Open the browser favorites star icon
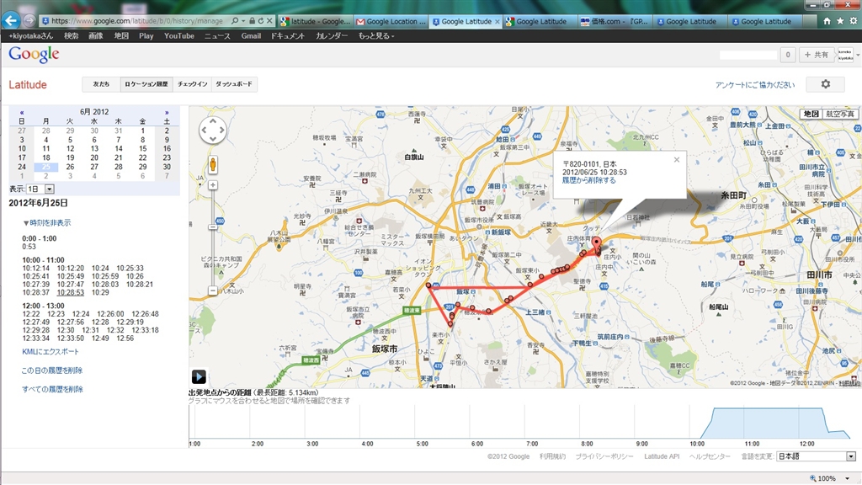Viewport: 862px width, 485px height. [840, 21]
